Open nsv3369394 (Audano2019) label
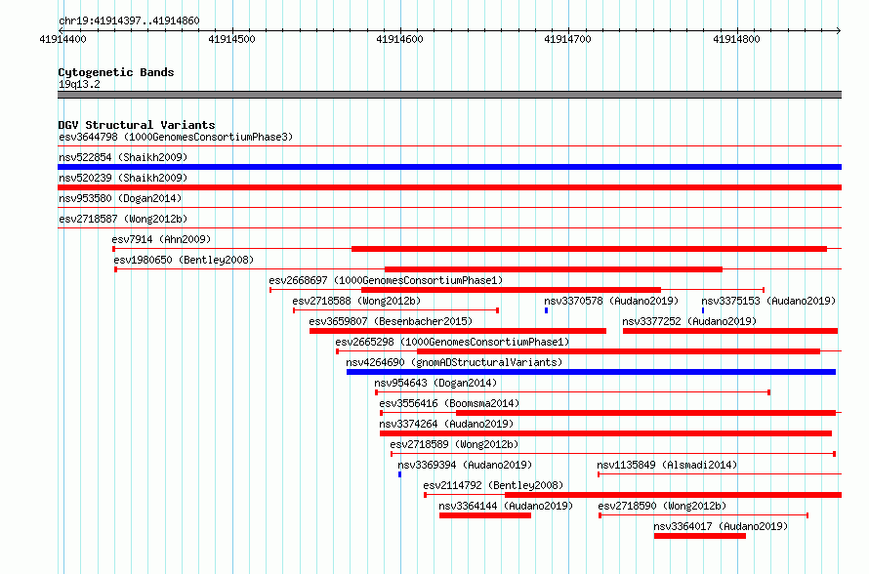This screenshot has width=869, height=574. [x=465, y=465]
